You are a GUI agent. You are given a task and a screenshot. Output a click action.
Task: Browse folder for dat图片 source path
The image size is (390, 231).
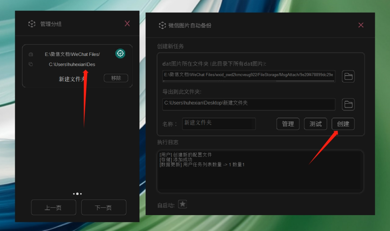click(x=348, y=76)
